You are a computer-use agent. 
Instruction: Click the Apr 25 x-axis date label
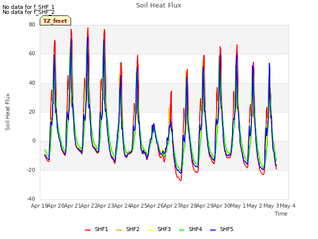coord(139,206)
